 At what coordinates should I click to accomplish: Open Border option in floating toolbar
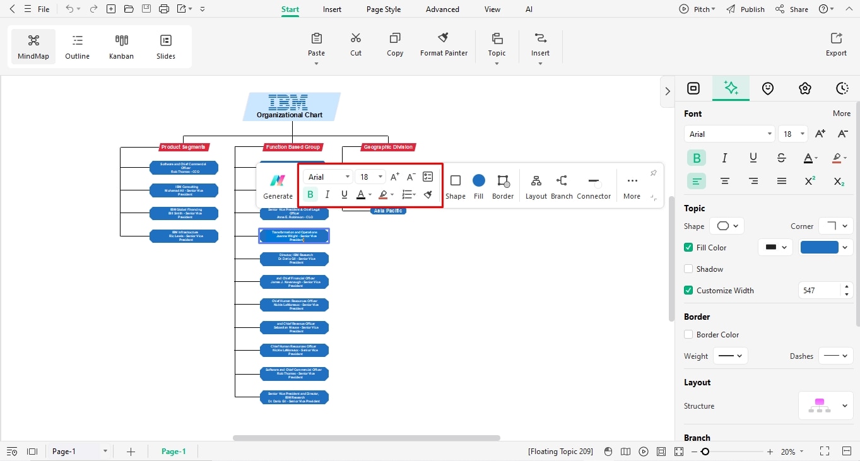(x=503, y=187)
